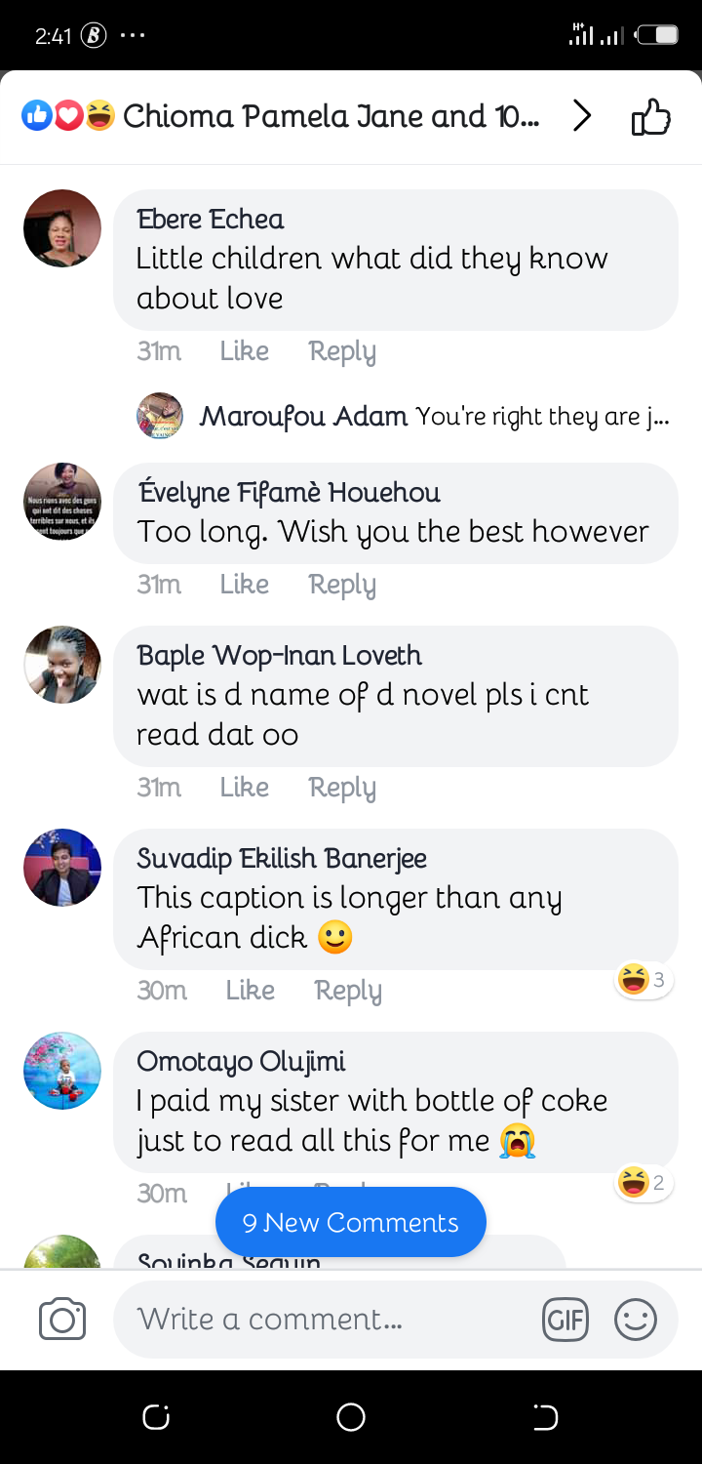Expand Maroufou Adam's truncated reply
This screenshot has width=702, height=1464.
[x=434, y=417]
